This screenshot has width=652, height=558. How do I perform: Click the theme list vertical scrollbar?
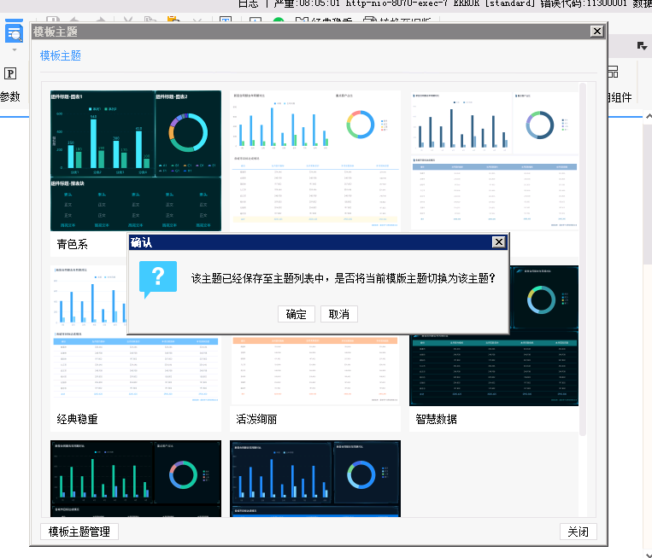(x=583, y=259)
